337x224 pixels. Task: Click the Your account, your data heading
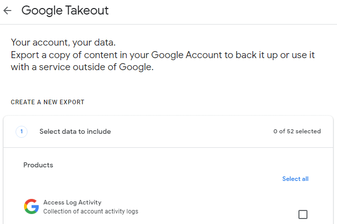63,43
